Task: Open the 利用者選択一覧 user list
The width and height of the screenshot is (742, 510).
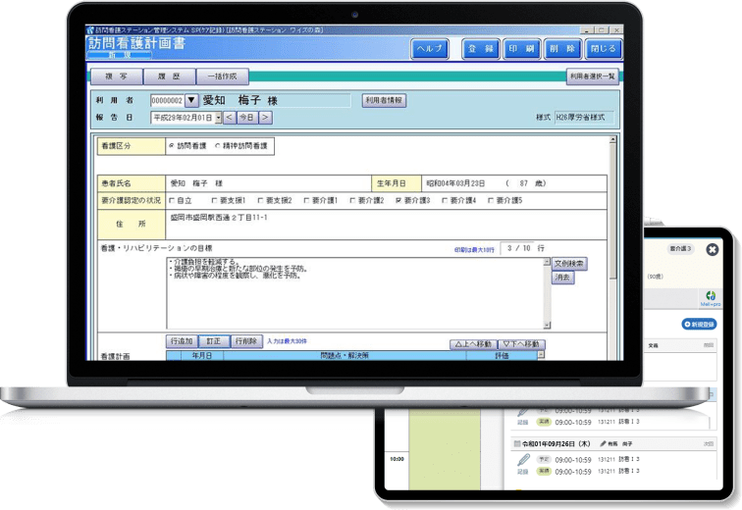Action: pos(593,76)
